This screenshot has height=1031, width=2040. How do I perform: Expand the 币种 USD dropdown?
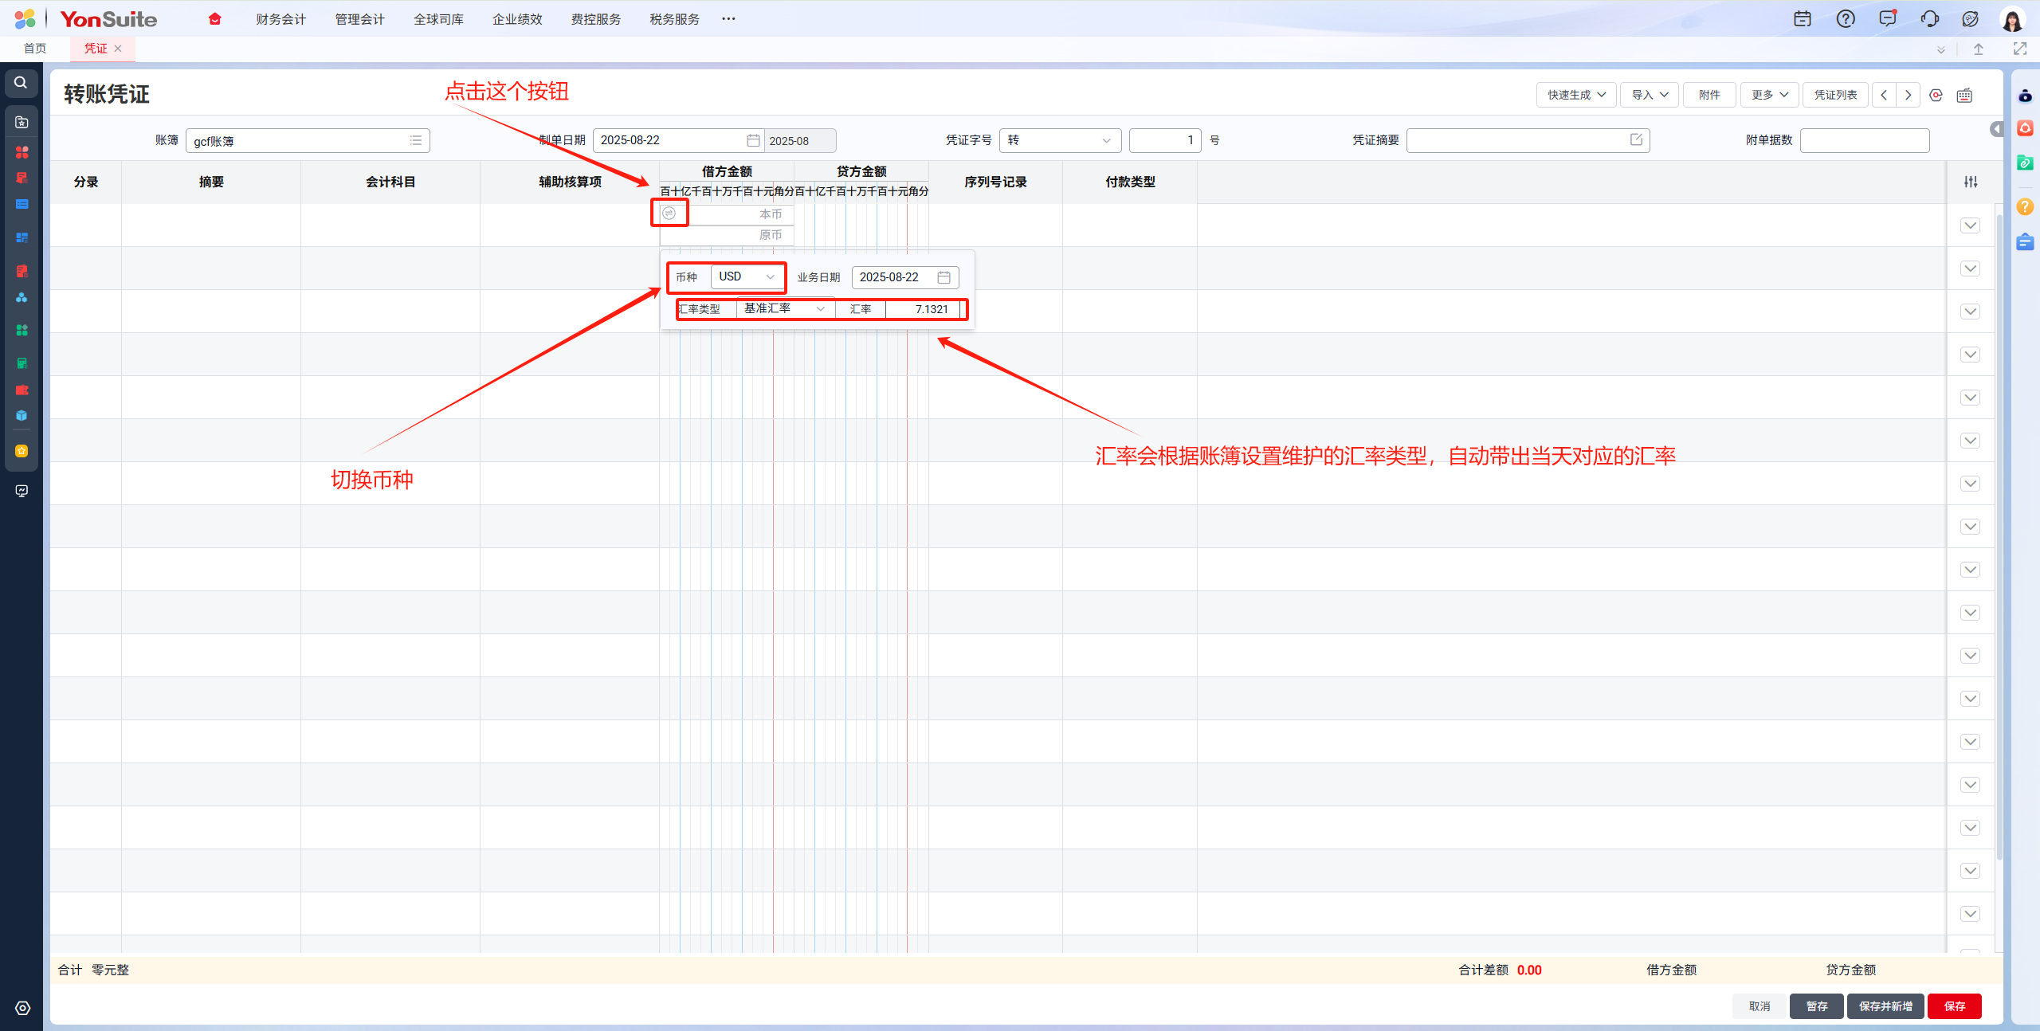[747, 276]
